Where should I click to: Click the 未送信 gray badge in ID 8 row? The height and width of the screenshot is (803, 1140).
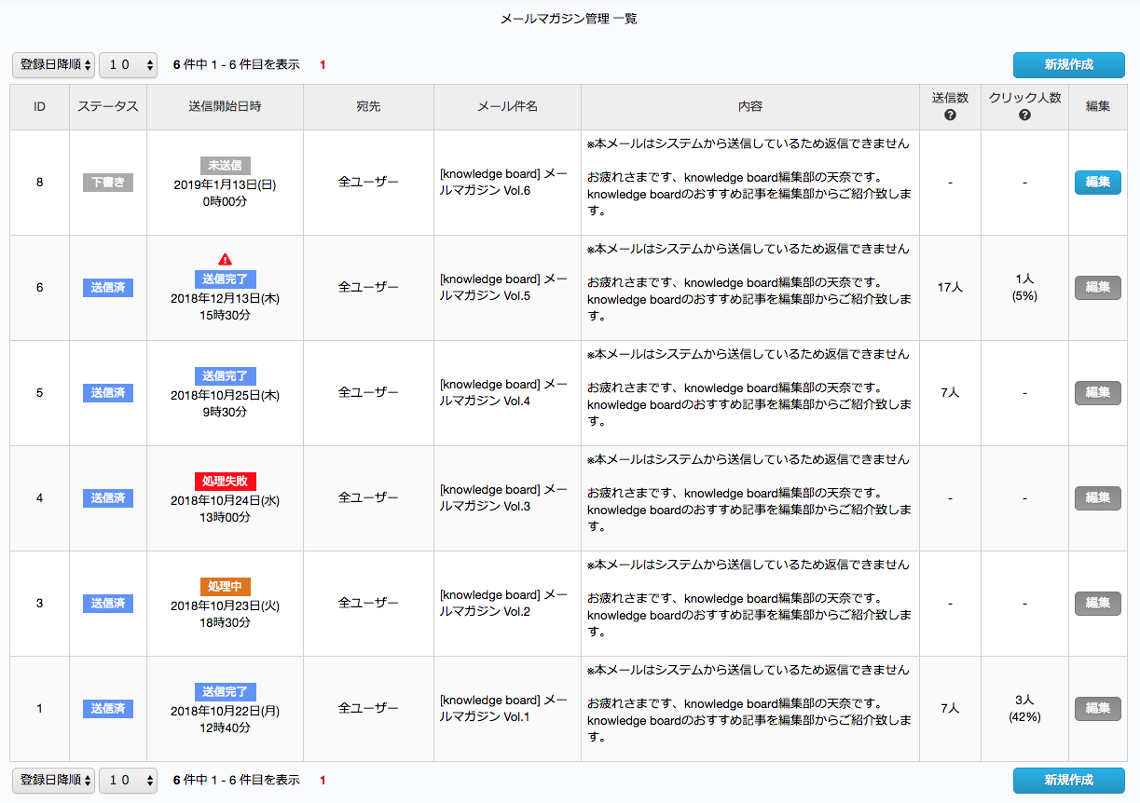click(225, 166)
